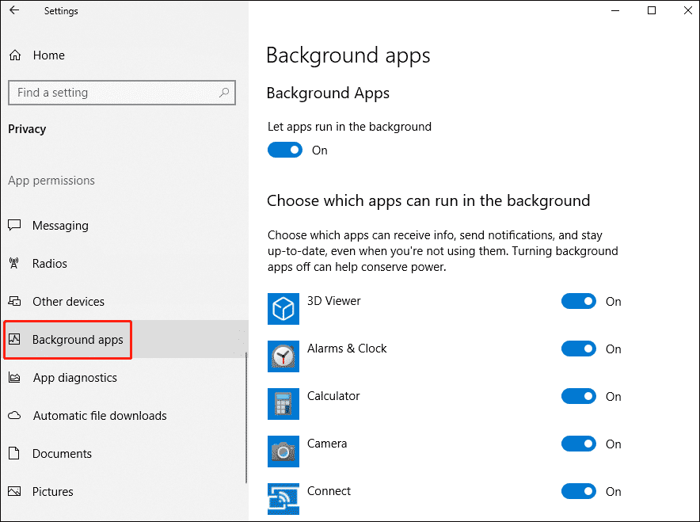This screenshot has width=700, height=522.
Task: Click the Background apps sidebar icon
Action: tap(14, 339)
